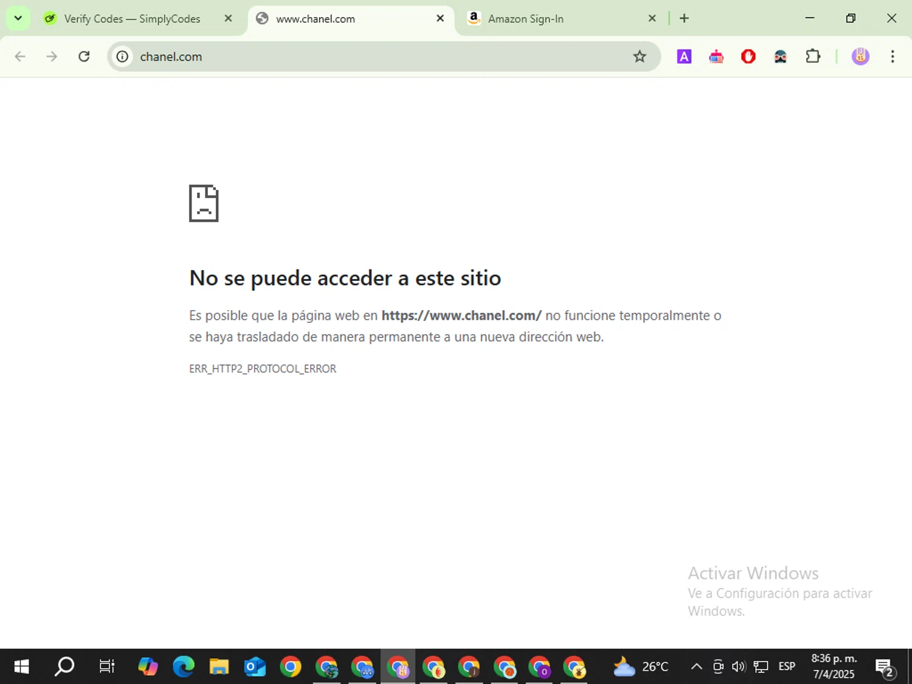Go forward to next page
Viewport: 912px width, 684px height.
(x=52, y=57)
